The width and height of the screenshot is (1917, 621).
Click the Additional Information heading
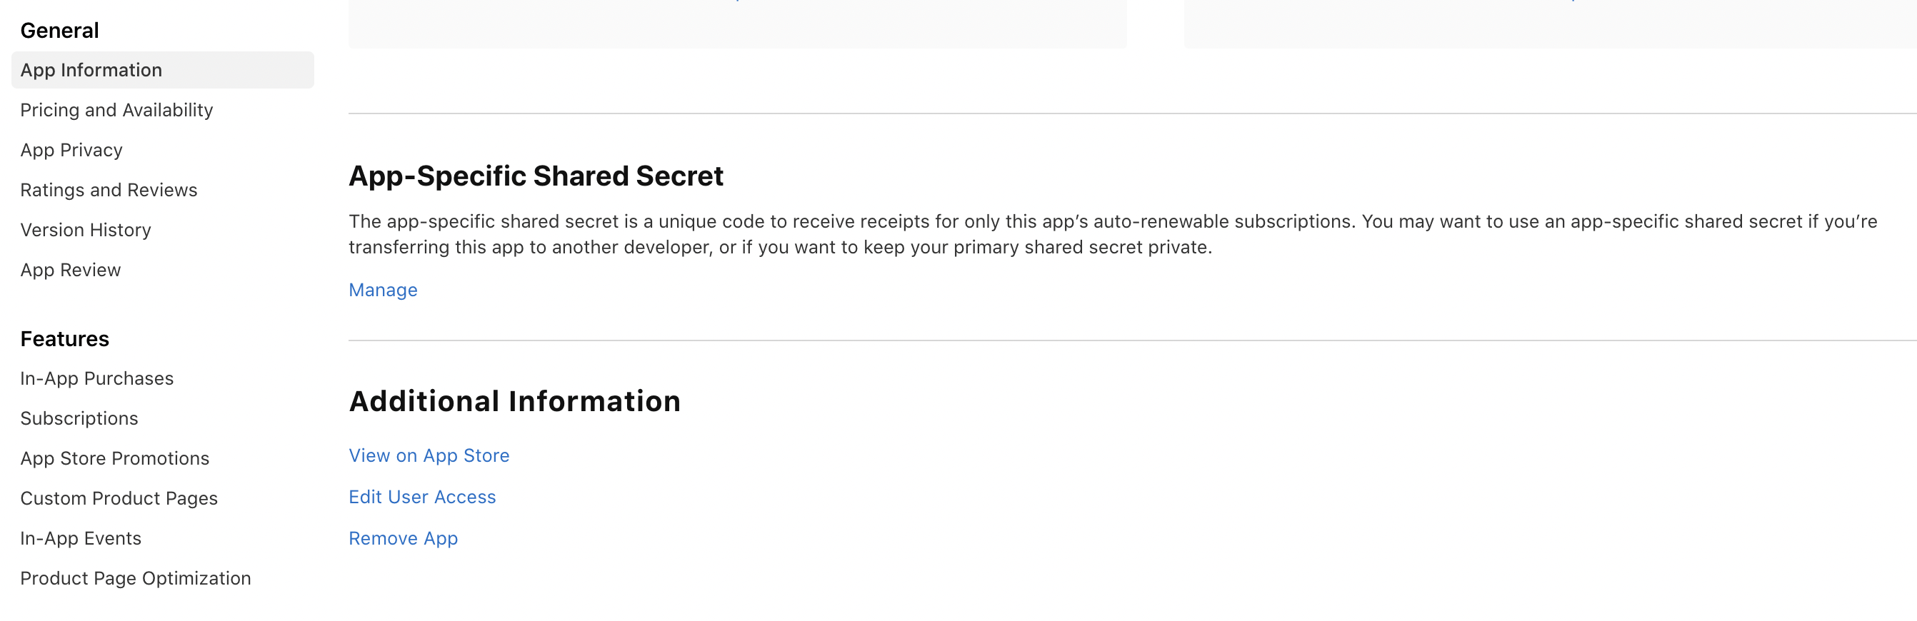click(514, 401)
